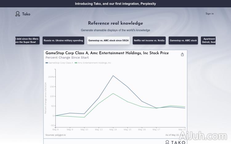This screenshot has height=144, width=231.
Task: Click the Tako logo icon in header
Action: [x=18, y=14]
